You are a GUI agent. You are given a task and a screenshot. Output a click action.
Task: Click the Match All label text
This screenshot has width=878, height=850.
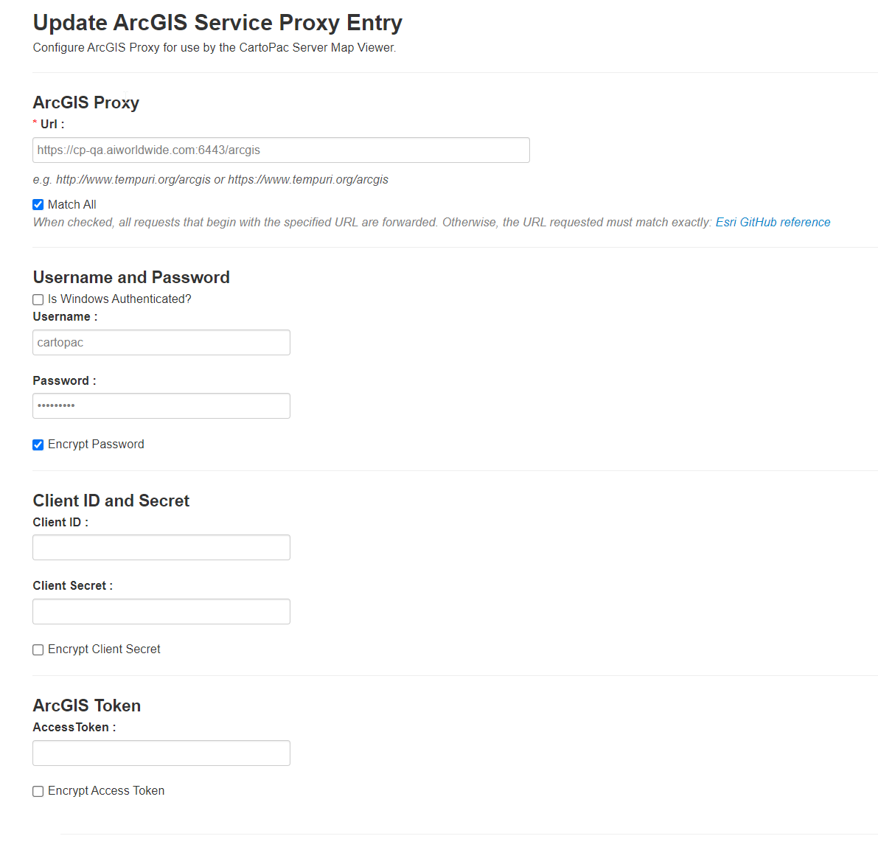coord(72,204)
